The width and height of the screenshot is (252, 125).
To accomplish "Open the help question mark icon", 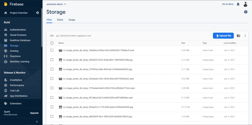I will tap(246, 12).
